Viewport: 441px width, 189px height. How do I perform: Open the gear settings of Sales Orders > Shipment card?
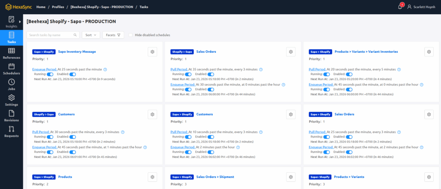291,177
